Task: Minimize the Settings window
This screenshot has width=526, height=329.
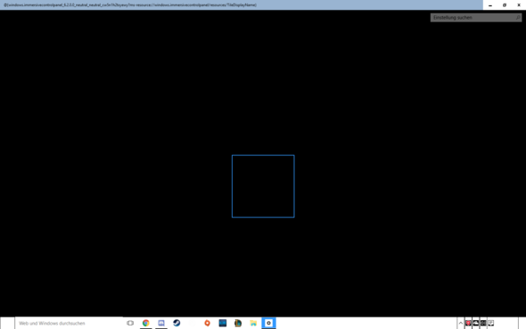Action: tap(490, 5)
